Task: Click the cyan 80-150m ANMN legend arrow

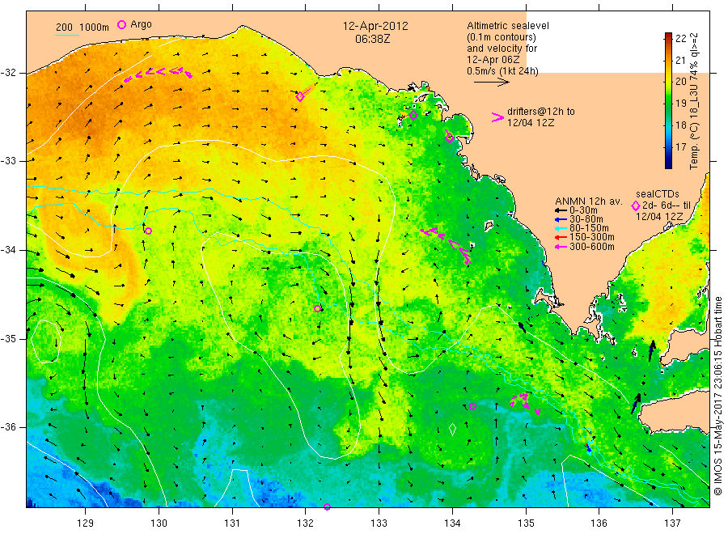Action: tap(561, 228)
